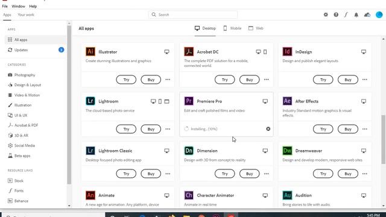The width and height of the screenshot is (386, 217).
Task: Open Updates in sidebar
Action: [36, 50]
